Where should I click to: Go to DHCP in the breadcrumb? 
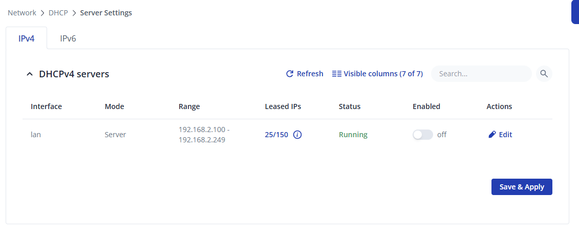click(58, 13)
